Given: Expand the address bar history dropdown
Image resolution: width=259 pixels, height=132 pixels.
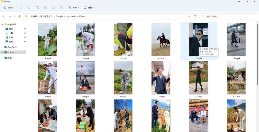Looking at the screenshot, I should pos(189,16).
